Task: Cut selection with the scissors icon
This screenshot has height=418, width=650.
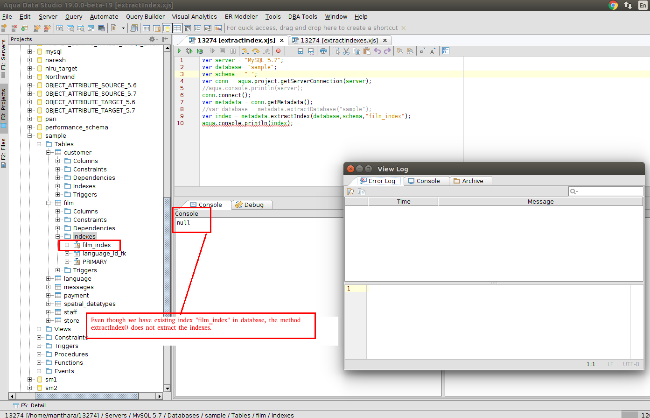Action: tap(346, 51)
